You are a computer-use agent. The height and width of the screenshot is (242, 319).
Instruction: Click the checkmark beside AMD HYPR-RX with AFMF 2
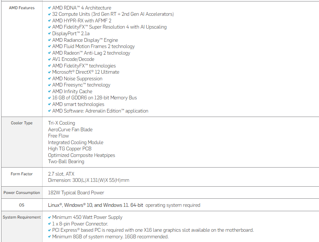pos(49,21)
